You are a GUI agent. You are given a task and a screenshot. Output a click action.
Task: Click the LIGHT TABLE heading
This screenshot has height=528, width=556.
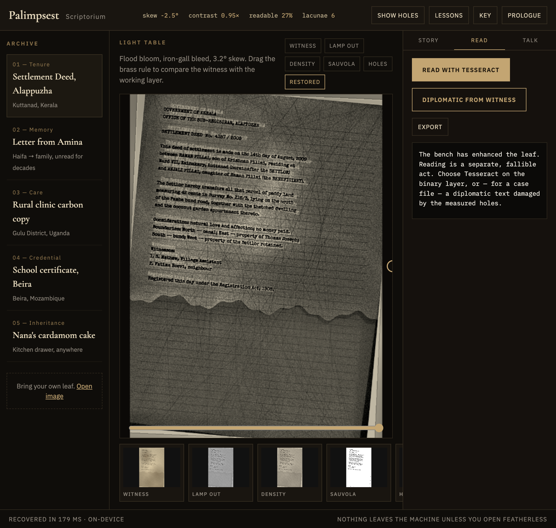click(143, 42)
